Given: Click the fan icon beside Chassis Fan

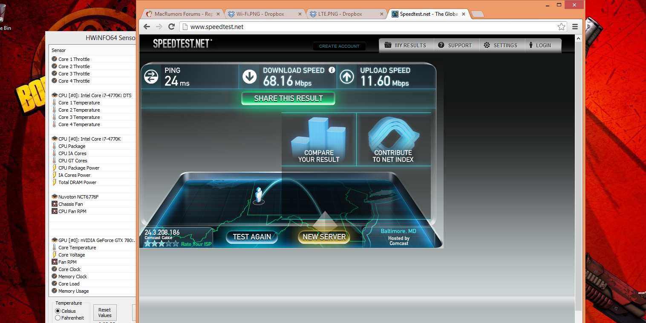Looking at the screenshot, I should pyautogui.click(x=55, y=204).
